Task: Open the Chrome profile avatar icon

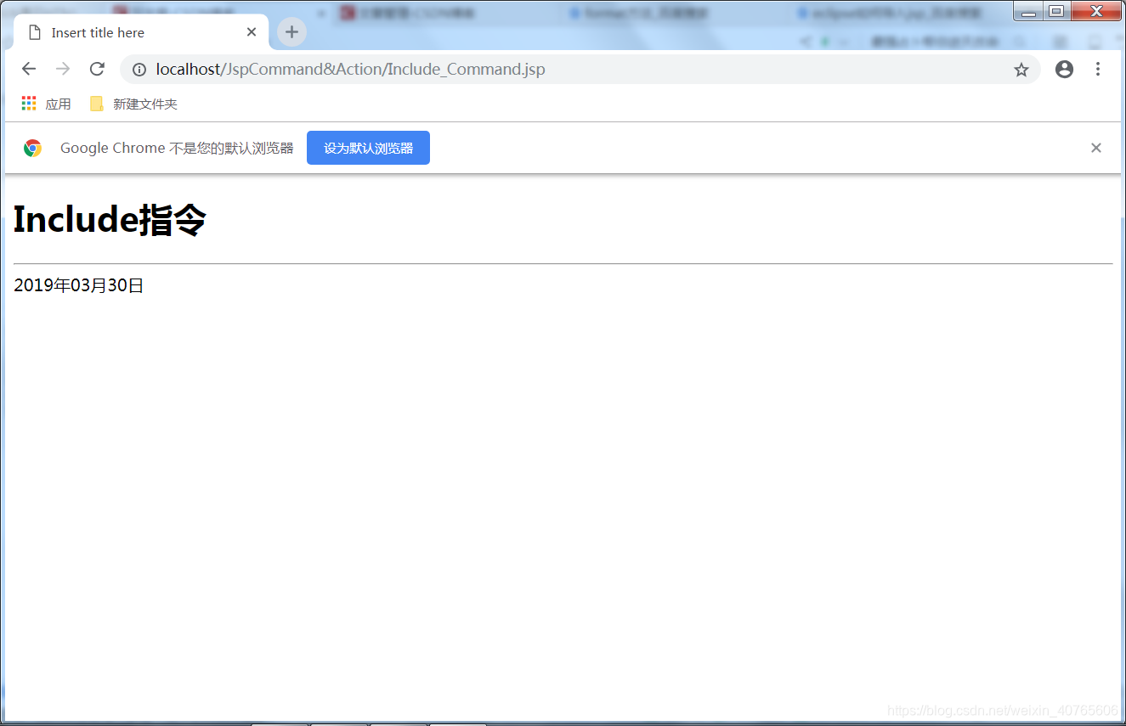Action: tap(1064, 70)
